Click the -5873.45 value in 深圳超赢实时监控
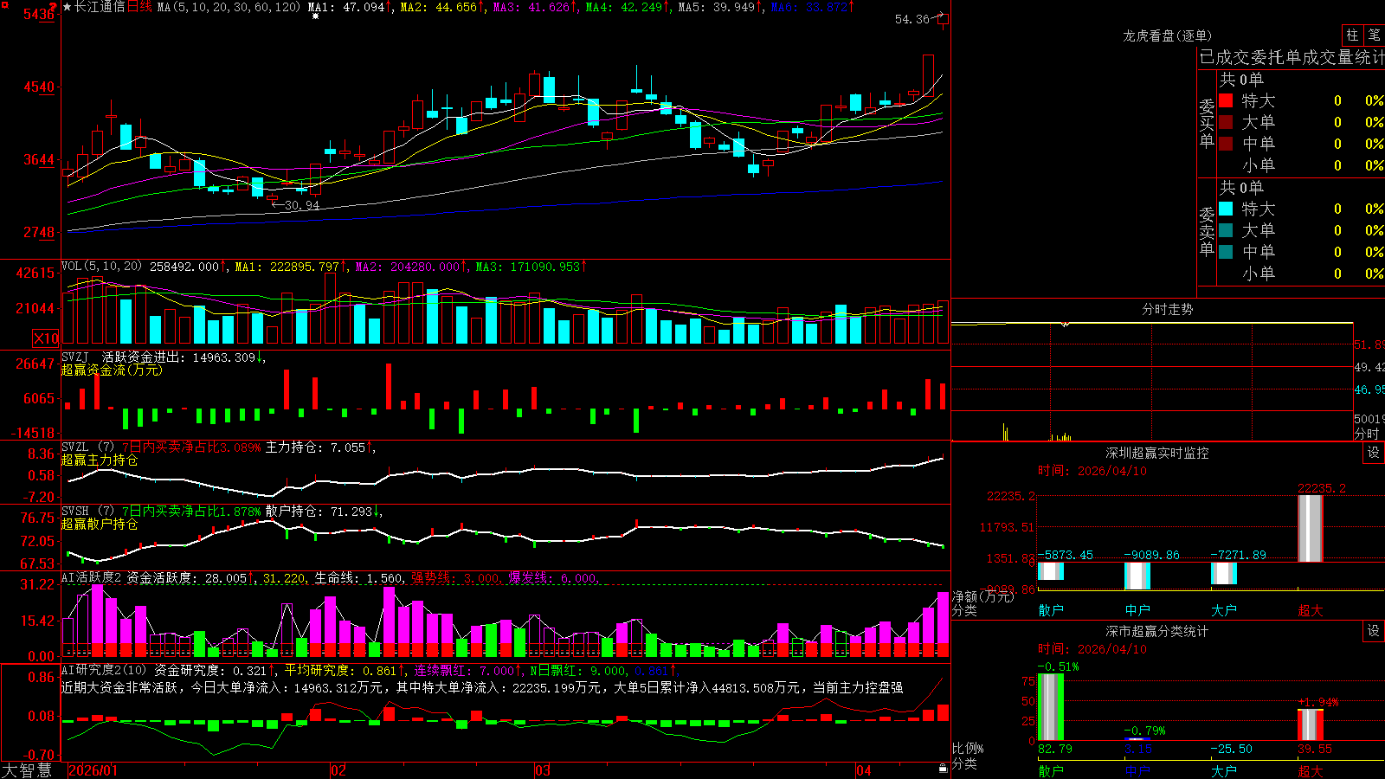Screen dimensions: 1385x779 click(x=1066, y=555)
